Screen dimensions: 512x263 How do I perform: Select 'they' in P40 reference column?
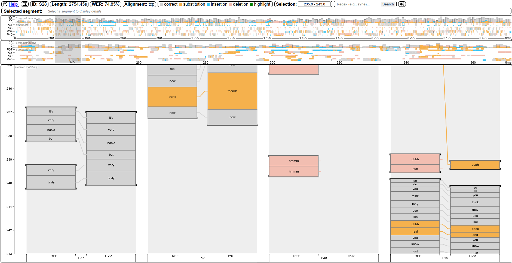tap(415, 204)
